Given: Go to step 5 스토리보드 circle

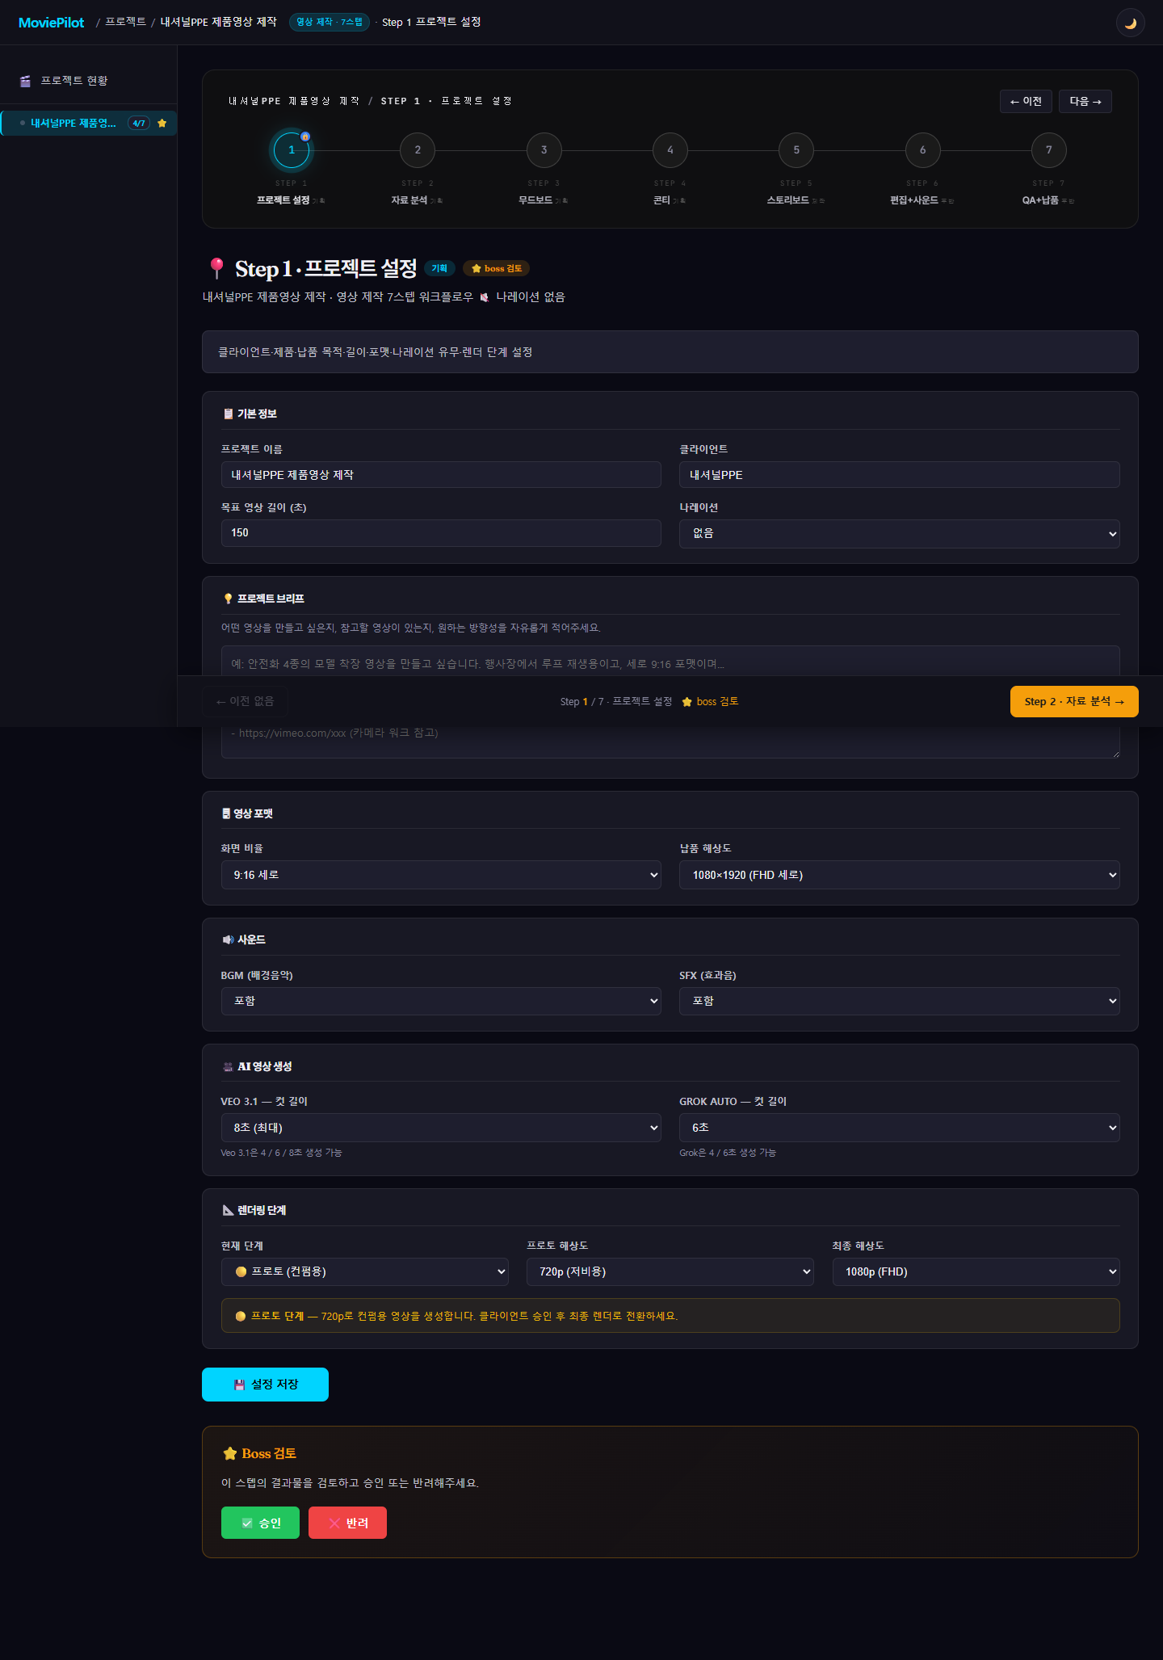Looking at the screenshot, I should [x=796, y=149].
